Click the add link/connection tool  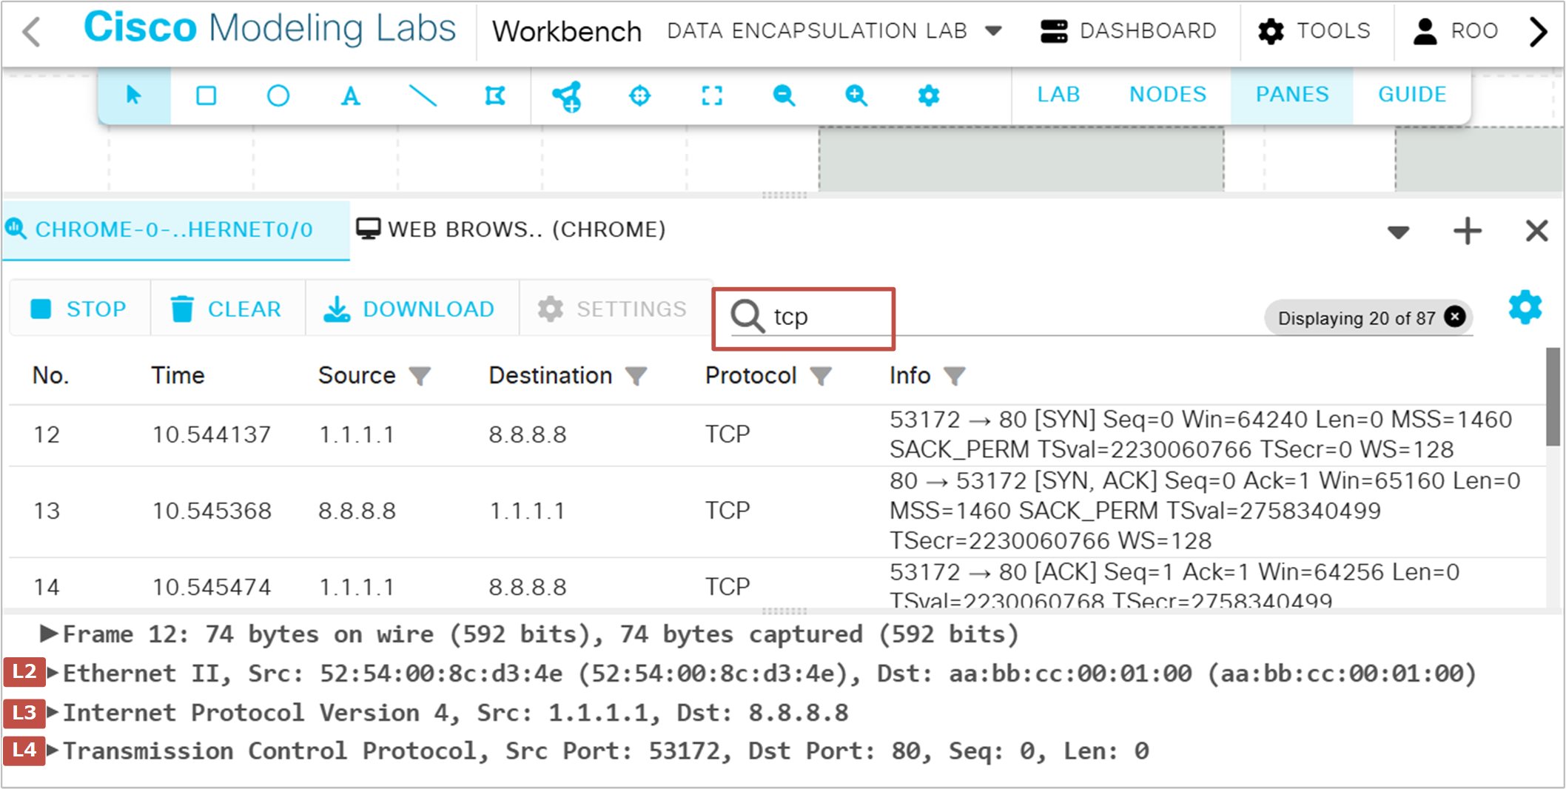568,96
